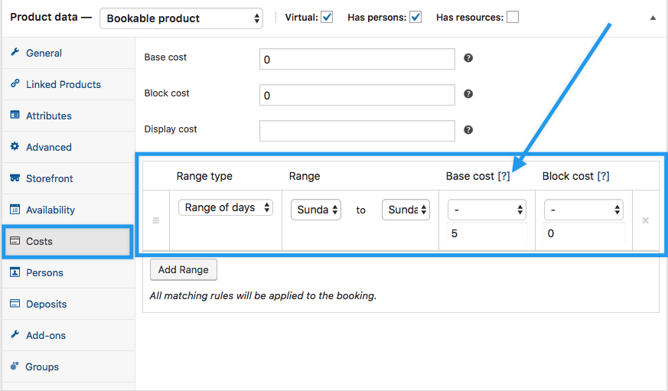Open the Persons tab
Screen dimensions: 668x391
coord(44,272)
